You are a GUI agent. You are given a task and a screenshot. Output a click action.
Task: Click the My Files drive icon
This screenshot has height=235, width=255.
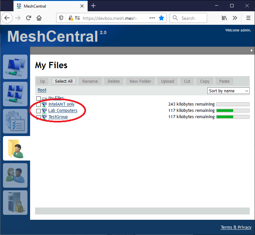[44, 98]
